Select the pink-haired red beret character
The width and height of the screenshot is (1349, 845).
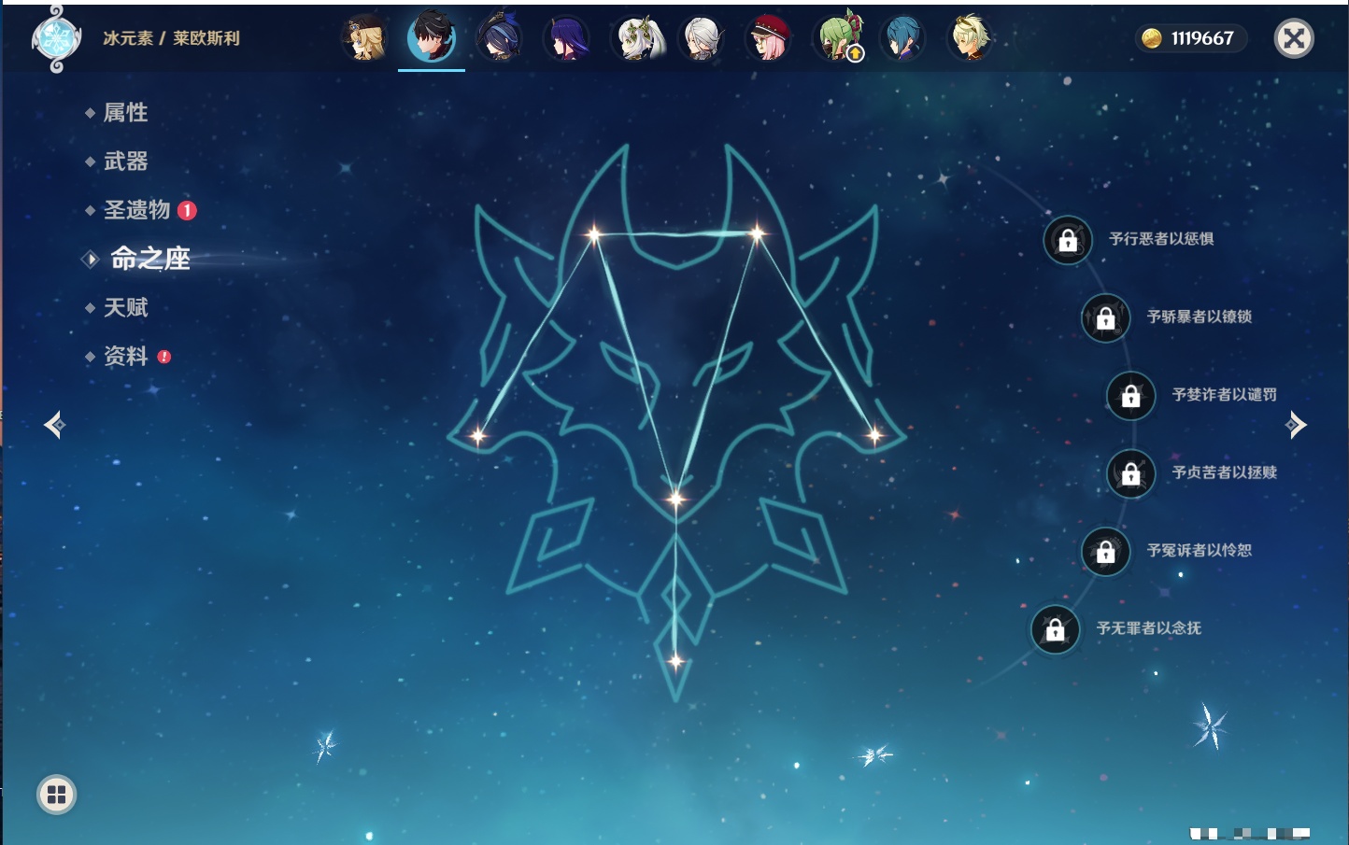(x=769, y=38)
